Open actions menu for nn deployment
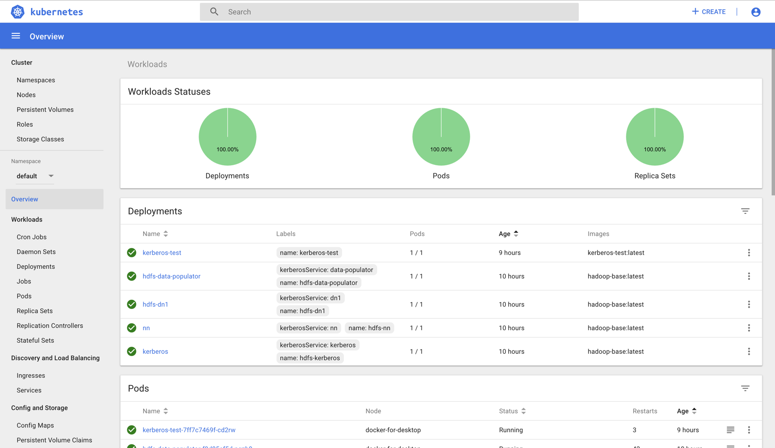Screen dimensions: 775x448 (x=749, y=328)
